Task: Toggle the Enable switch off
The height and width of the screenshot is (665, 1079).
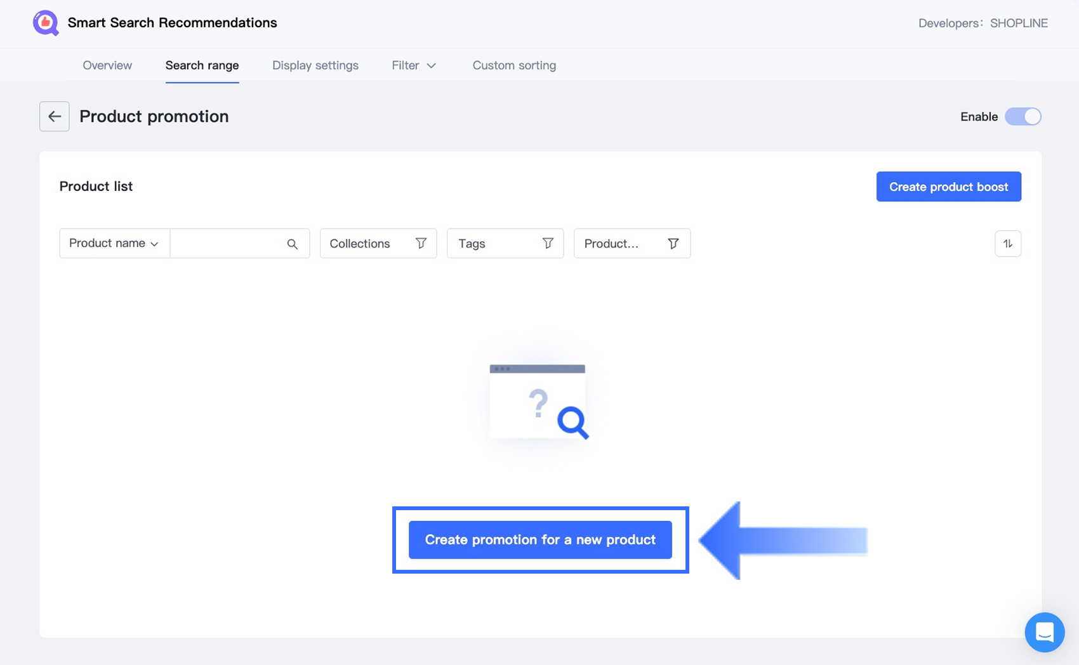Action: tap(1023, 117)
